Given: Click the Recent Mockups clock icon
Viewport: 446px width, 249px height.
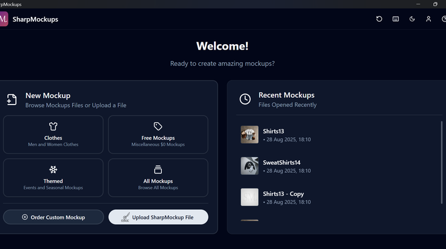Looking at the screenshot, I should pyautogui.click(x=245, y=99).
